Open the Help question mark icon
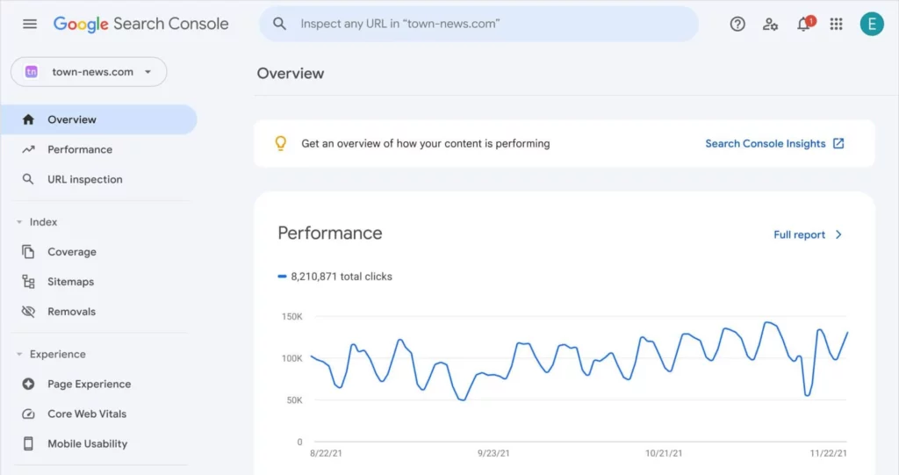Image resolution: width=899 pixels, height=475 pixels. (x=737, y=24)
